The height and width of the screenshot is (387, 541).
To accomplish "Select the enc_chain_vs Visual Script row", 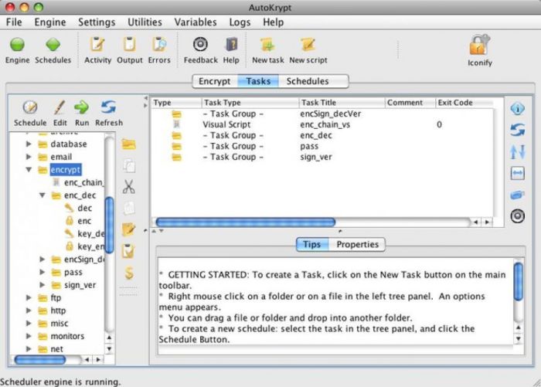I will click(322, 124).
